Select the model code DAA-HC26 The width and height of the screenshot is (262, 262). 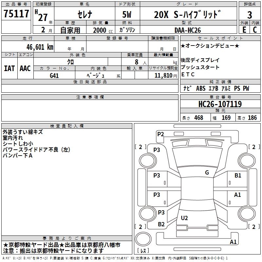187,30
